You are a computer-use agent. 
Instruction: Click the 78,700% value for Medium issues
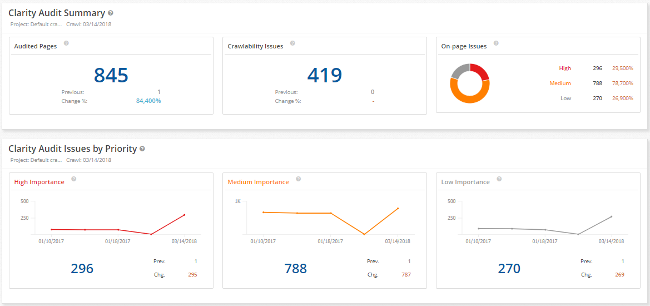(x=623, y=83)
